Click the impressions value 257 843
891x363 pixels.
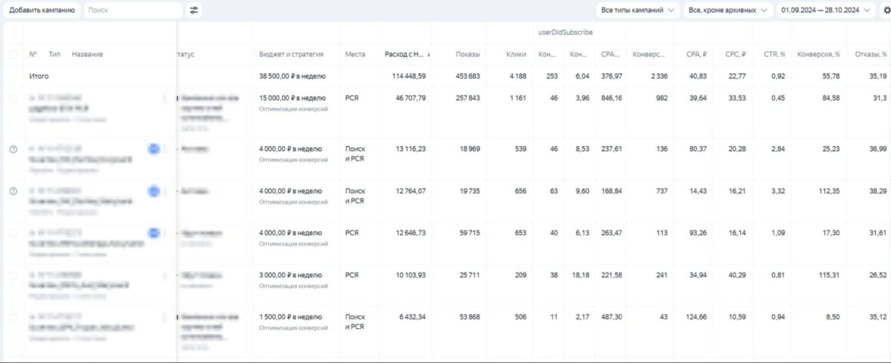[467, 99]
